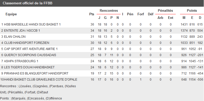Click the Classement officiel de la FFBB title bar
The width and height of the screenshot is (204, 101).
(x=102, y=3)
